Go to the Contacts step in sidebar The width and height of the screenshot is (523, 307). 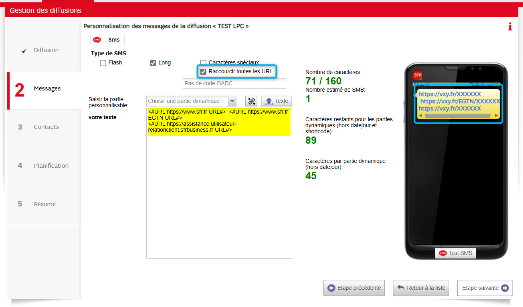coord(46,127)
